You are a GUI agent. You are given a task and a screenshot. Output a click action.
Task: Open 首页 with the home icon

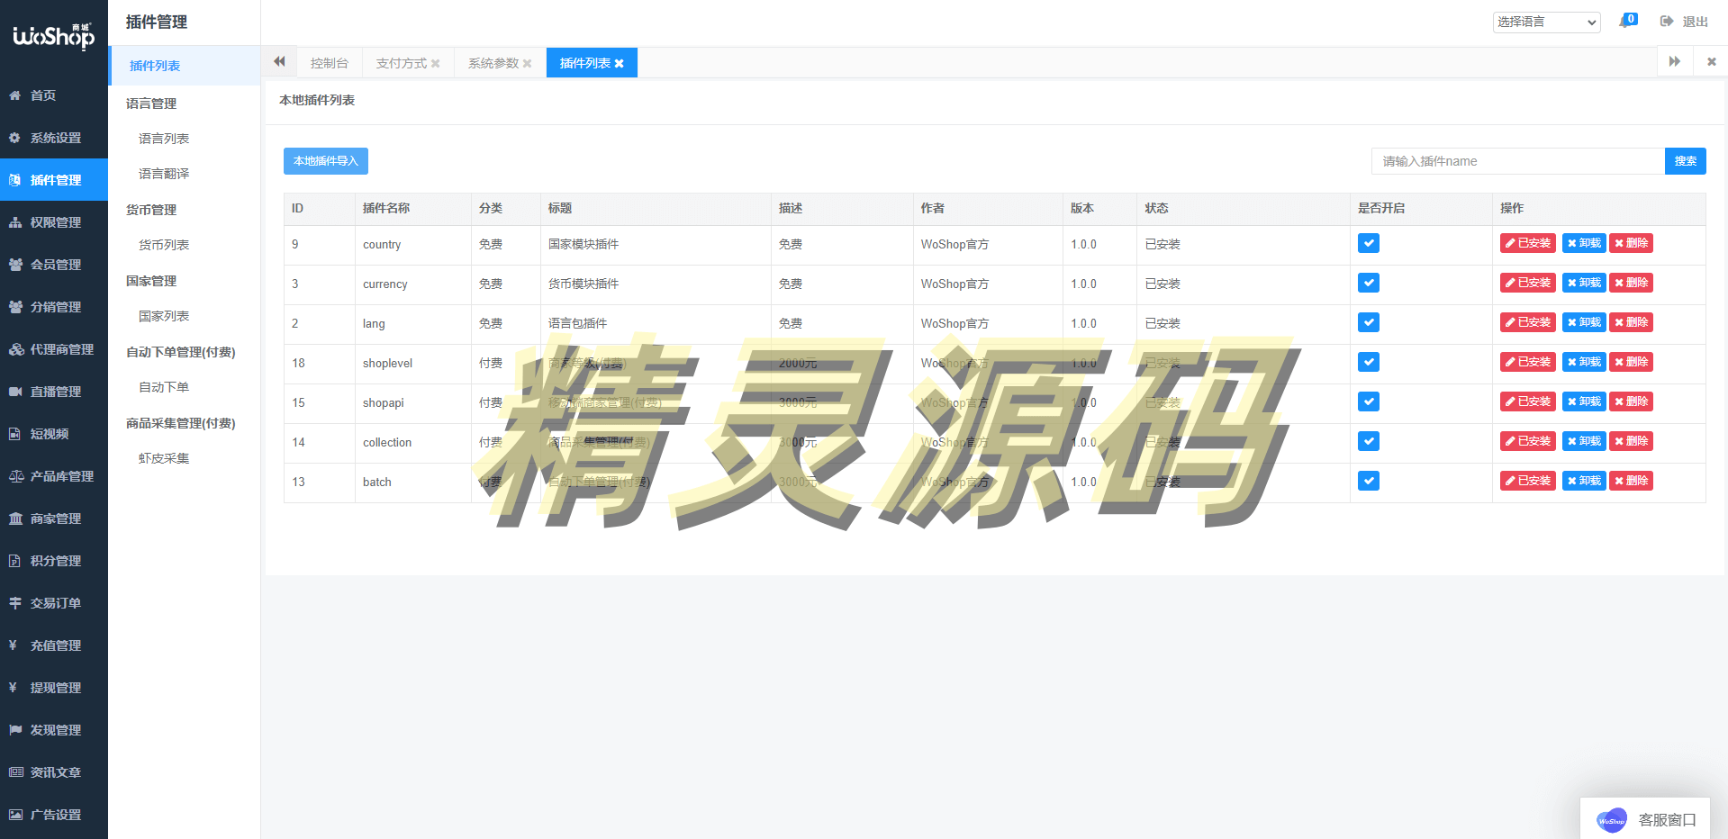pos(15,95)
